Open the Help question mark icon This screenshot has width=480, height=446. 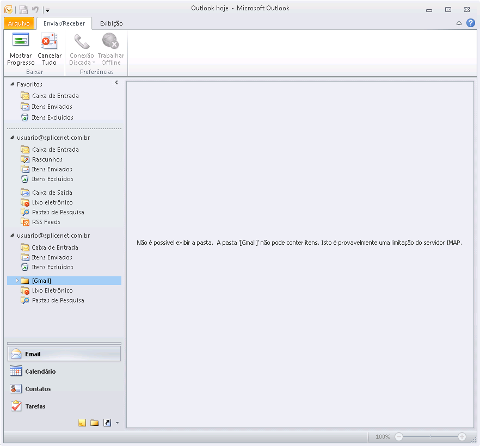pos(471,23)
